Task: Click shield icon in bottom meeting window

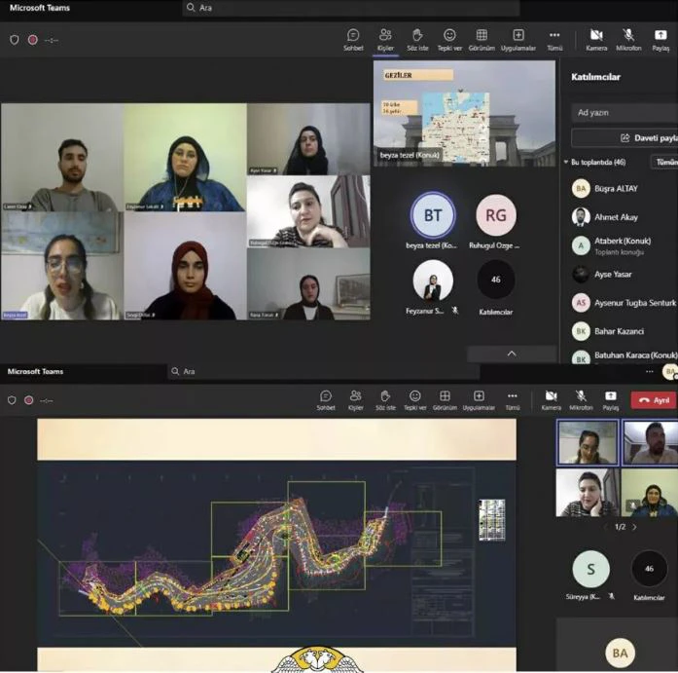Action: (x=12, y=400)
